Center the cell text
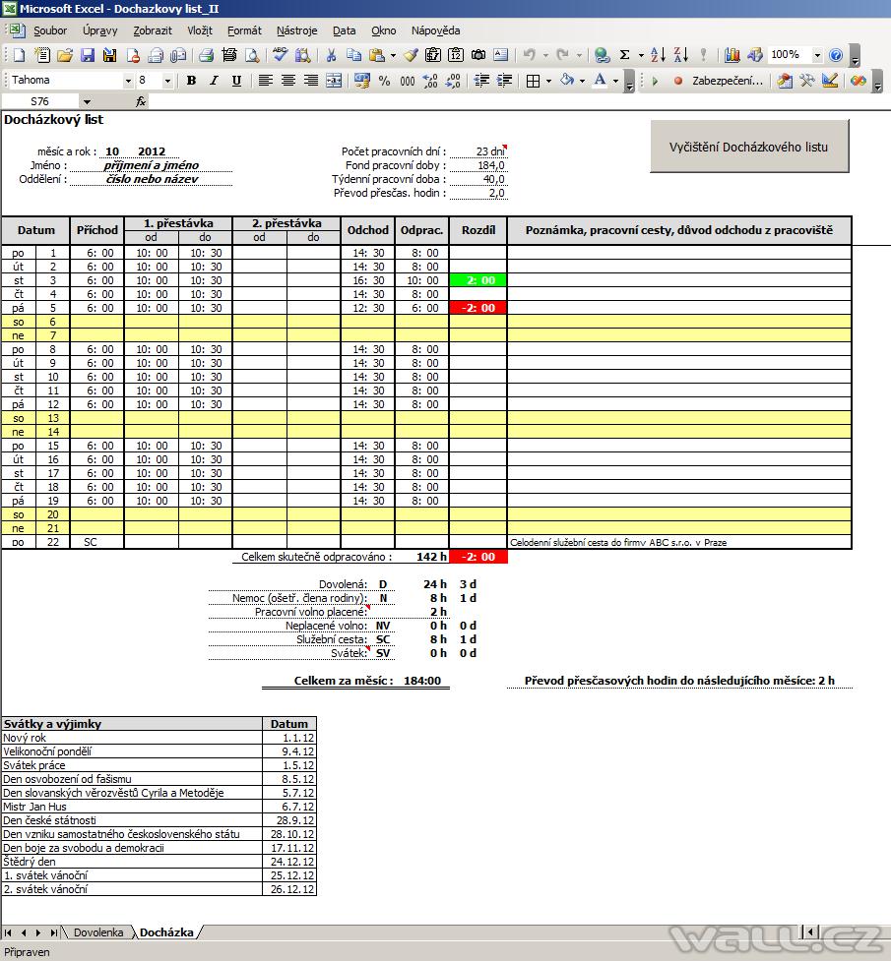Screen dimensions: 891x961 point(287,81)
